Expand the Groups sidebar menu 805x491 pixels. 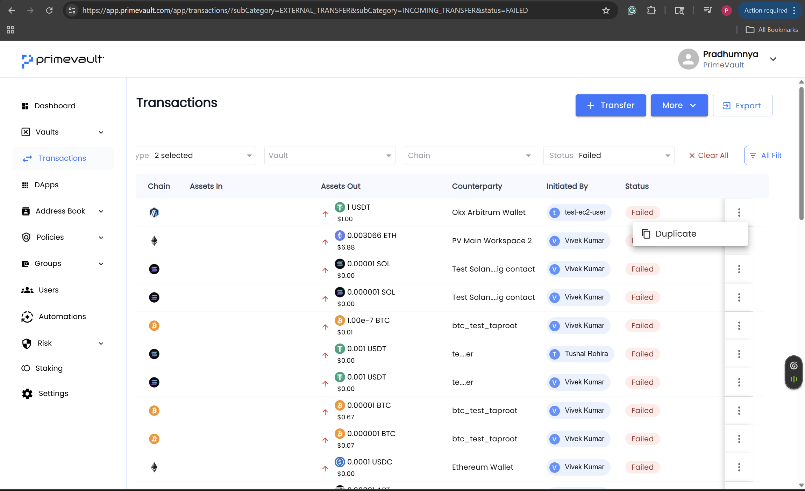[63, 263]
